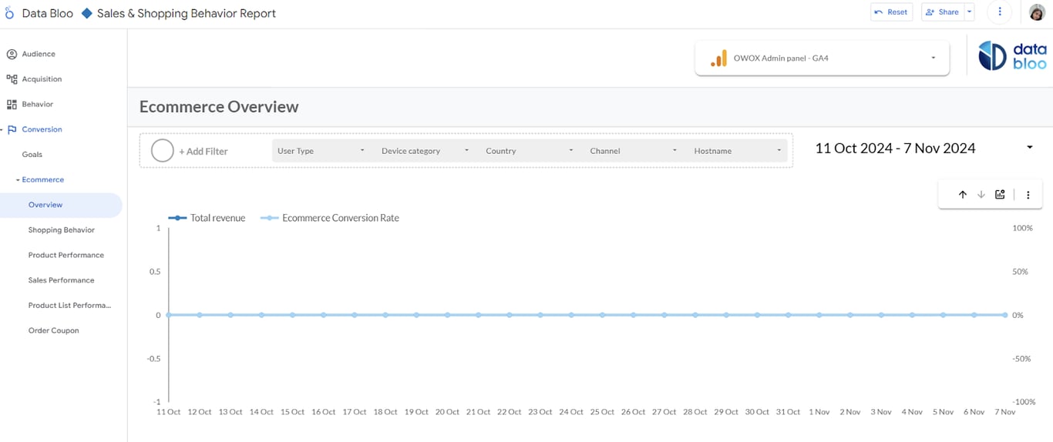Click the Audience person icon

(x=12, y=54)
